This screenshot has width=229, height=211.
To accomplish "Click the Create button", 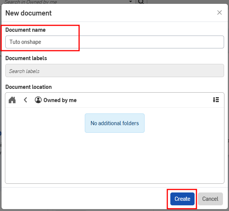I will tap(182, 199).
